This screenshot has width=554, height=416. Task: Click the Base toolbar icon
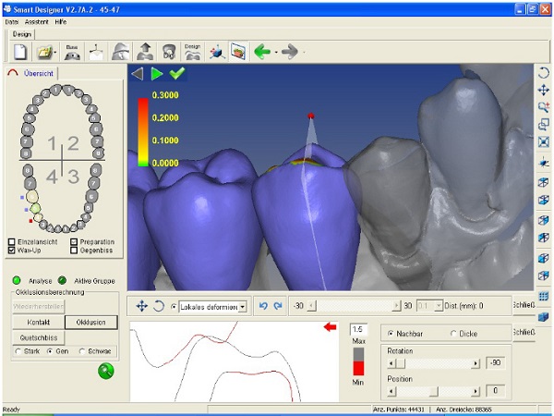[72, 52]
